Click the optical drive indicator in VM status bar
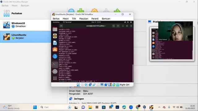This screenshot has height=111, width=198. click(82, 85)
